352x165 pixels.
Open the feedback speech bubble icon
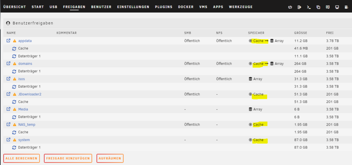point(328,7)
